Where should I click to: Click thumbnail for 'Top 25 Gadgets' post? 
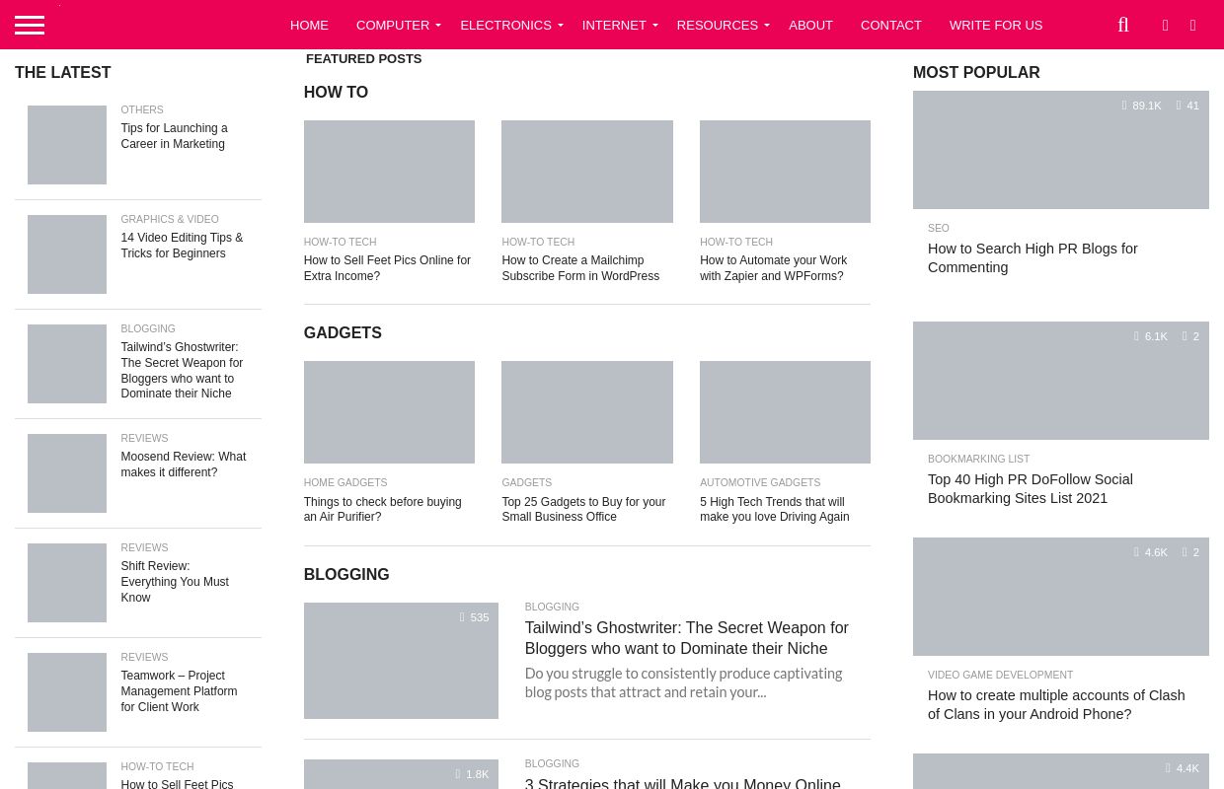pos(586,412)
